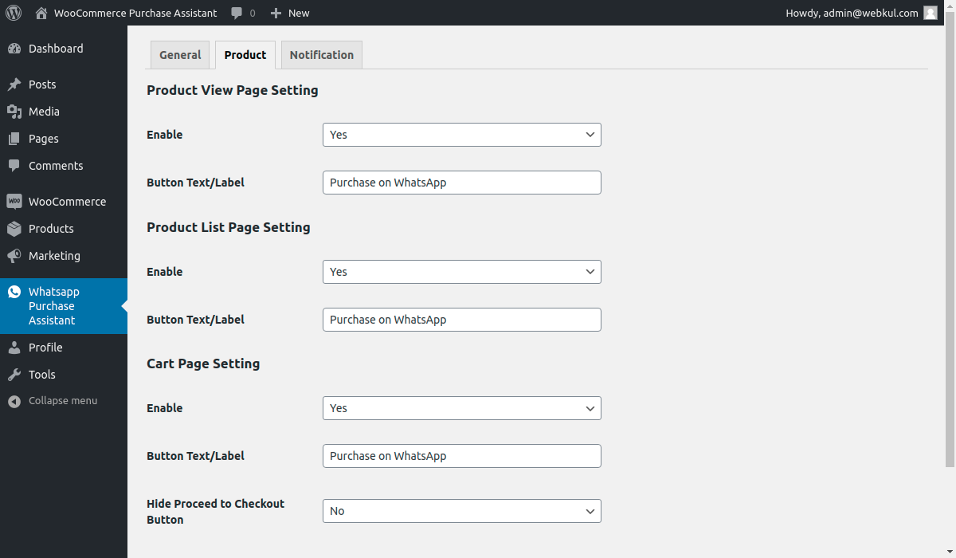The height and width of the screenshot is (558, 956).
Task: Click New in the admin bar
Action: tap(291, 13)
